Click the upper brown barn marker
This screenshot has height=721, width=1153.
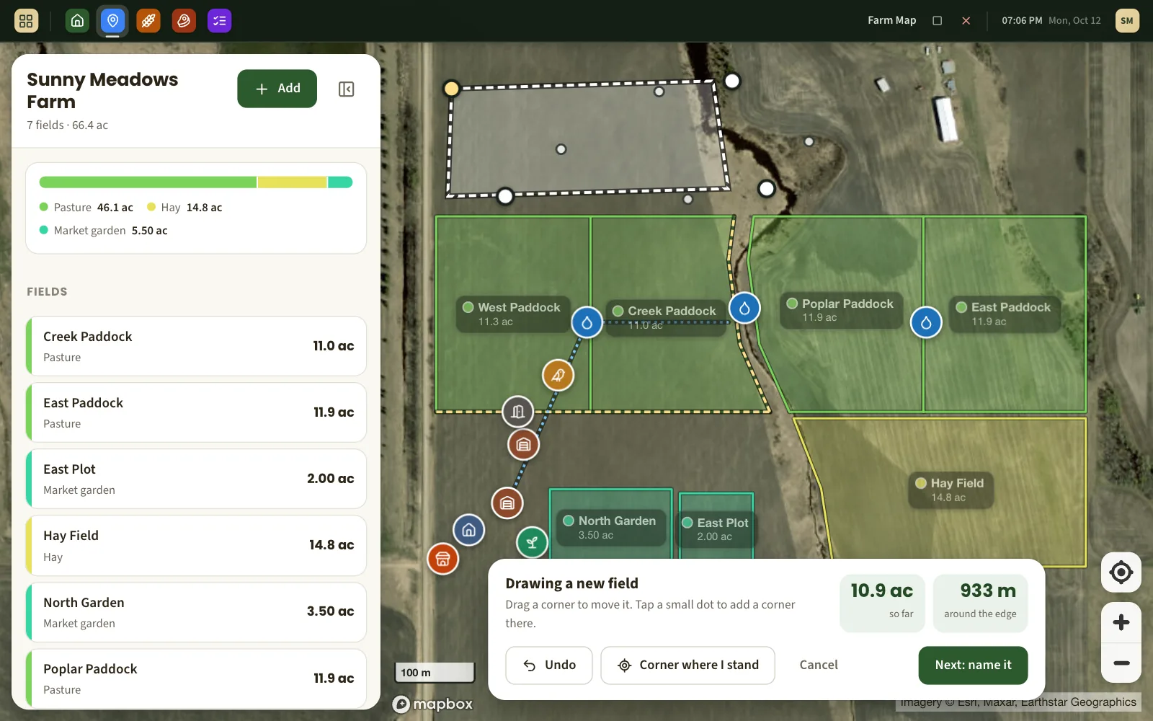tap(523, 445)
